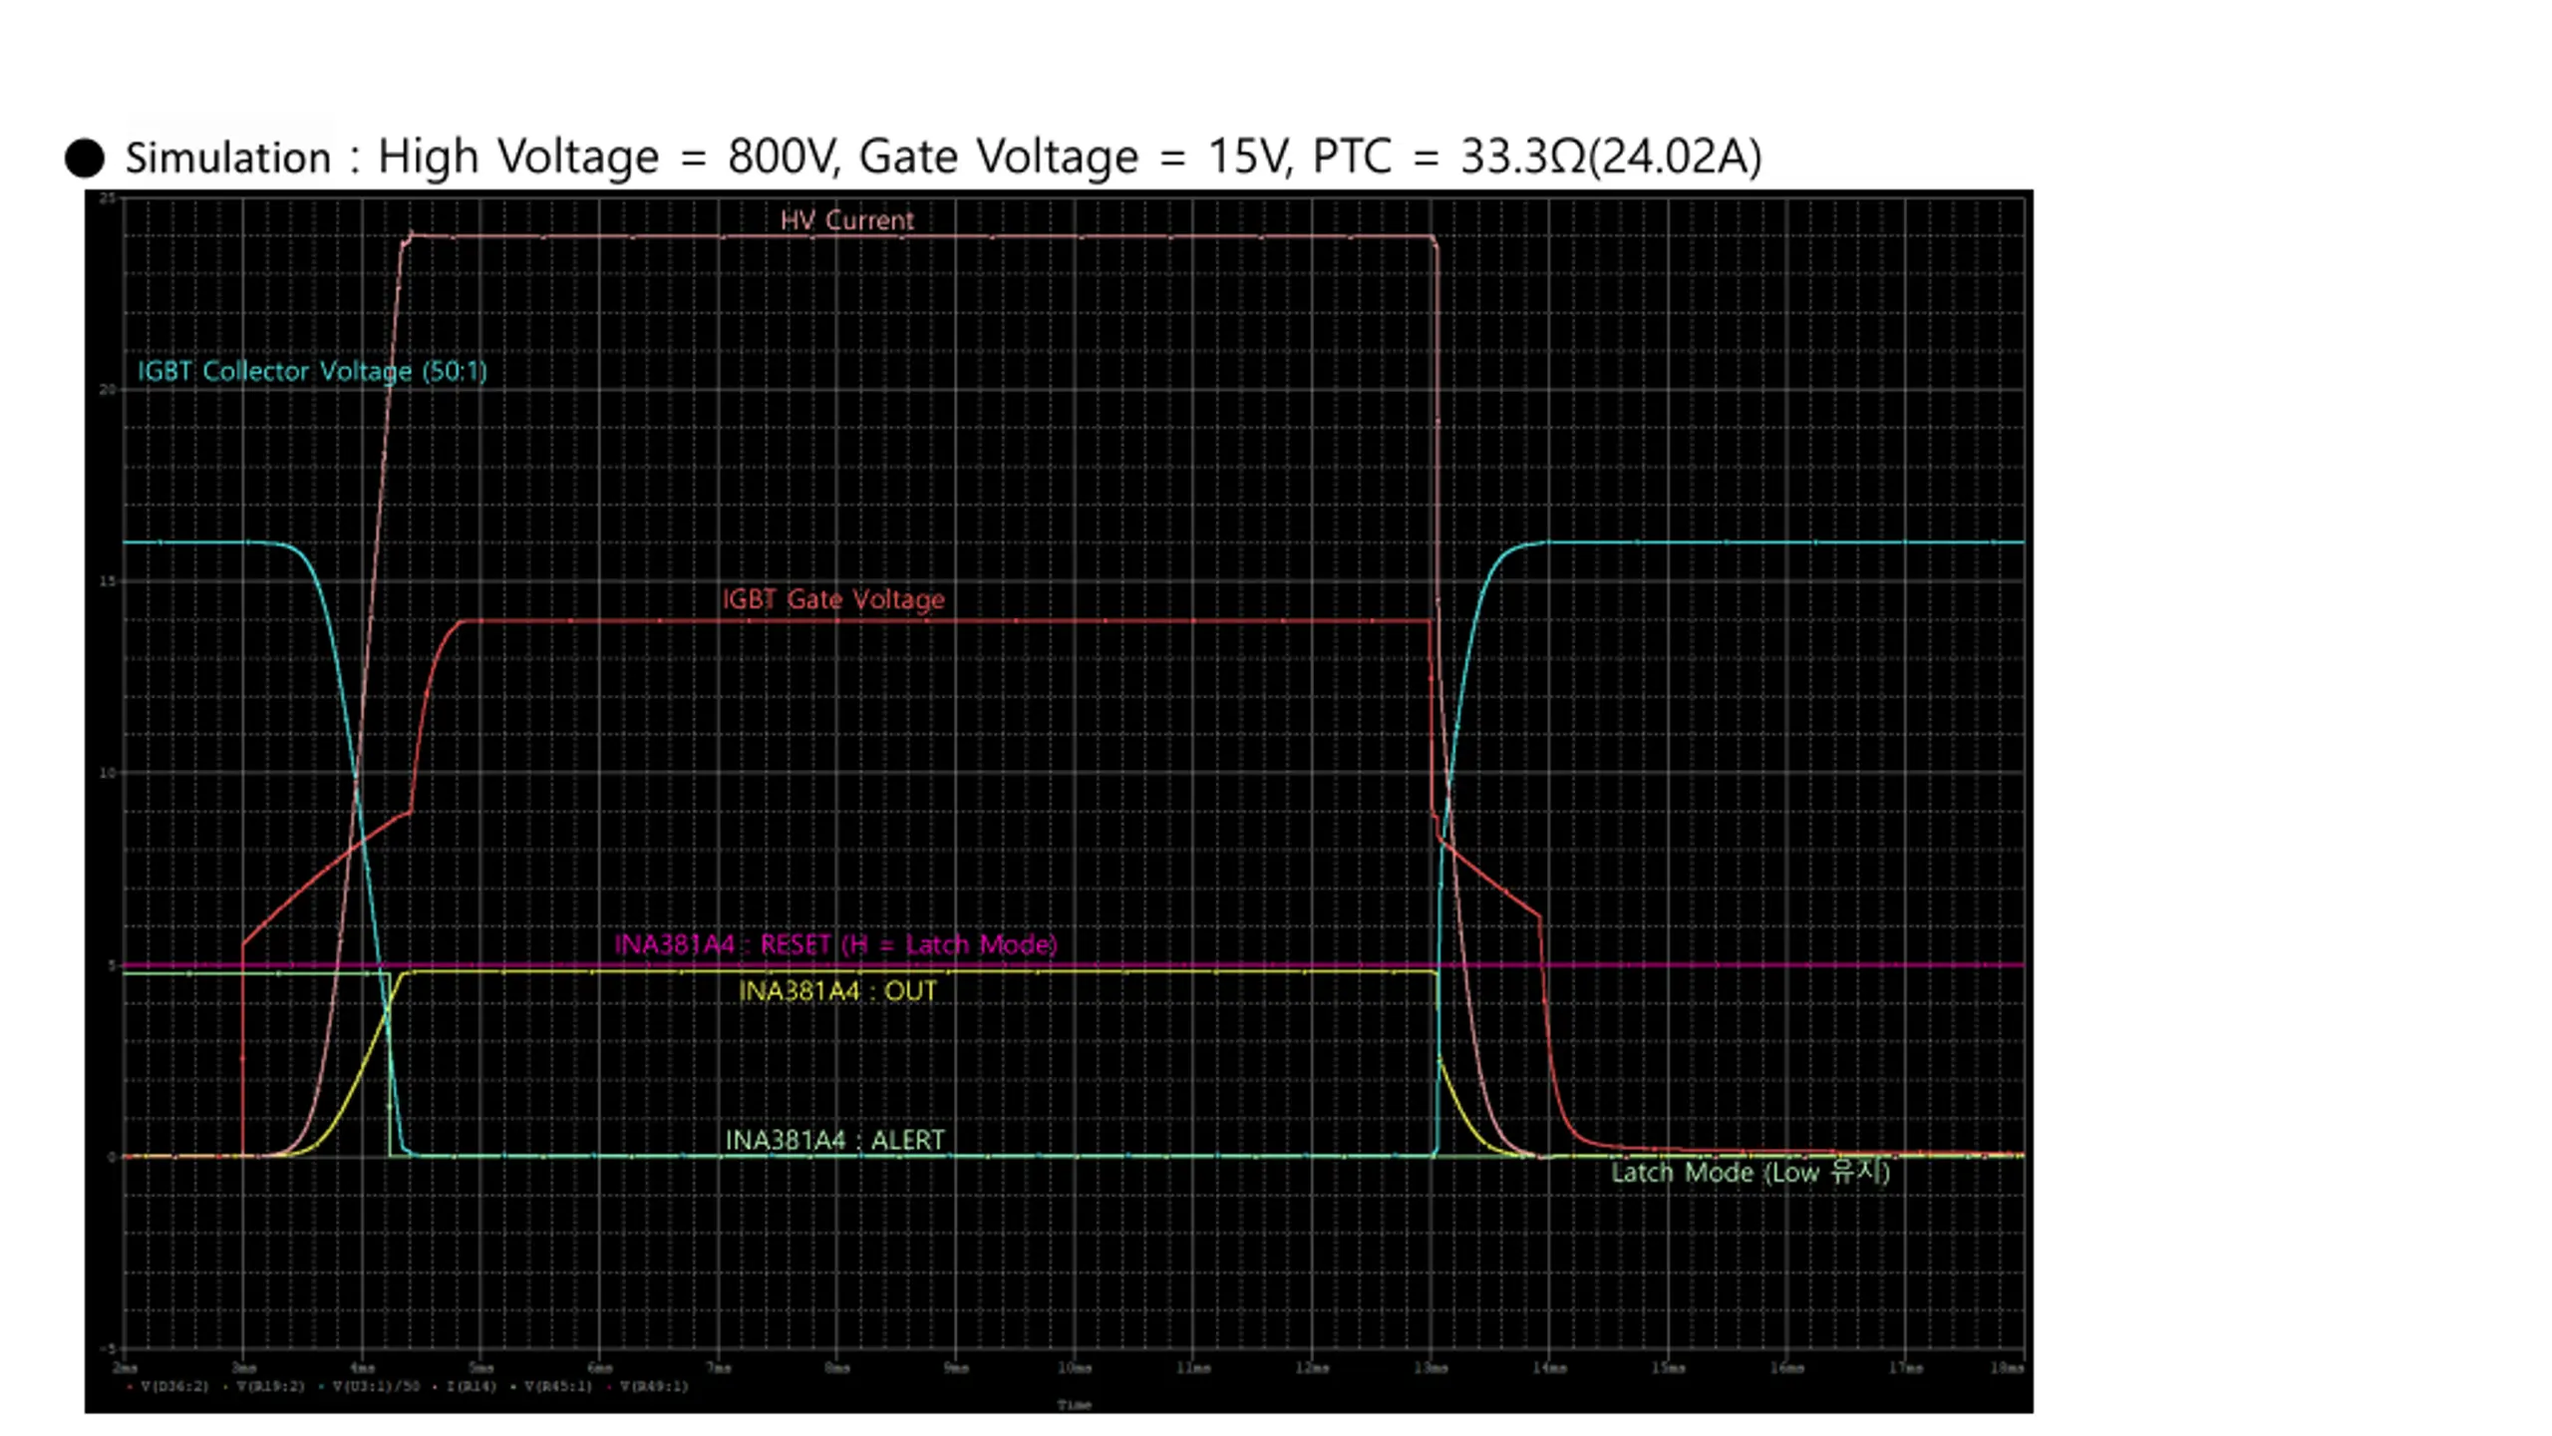Click the 15 y-axis tick label
The image size is (2552, 1436).
108,581
